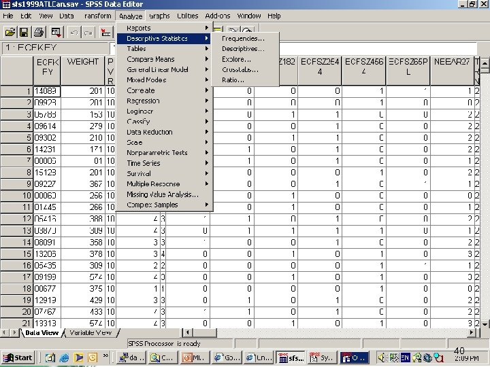Open the Help menu
The image size is (490, 367).
[x=274, y=16]
